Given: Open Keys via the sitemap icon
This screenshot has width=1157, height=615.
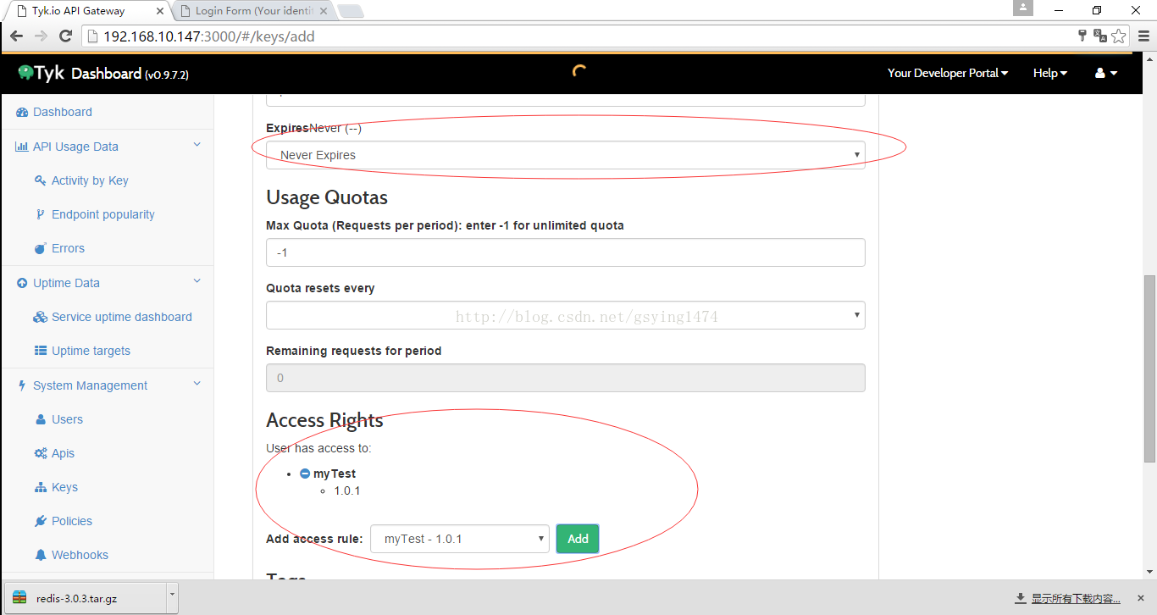Looking at the screenshot, I should click(x=40, y=487).
